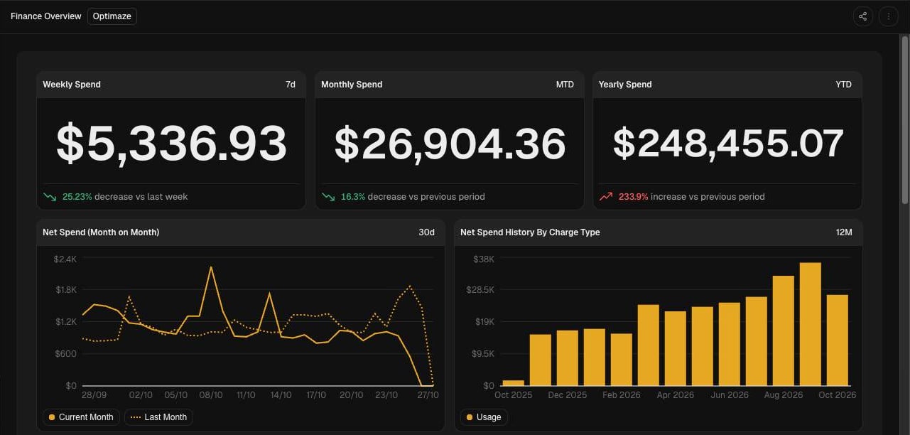Click the Net Spend (Month on Month) title
This screenshot has height=435, width=910.
coord(101,232)
